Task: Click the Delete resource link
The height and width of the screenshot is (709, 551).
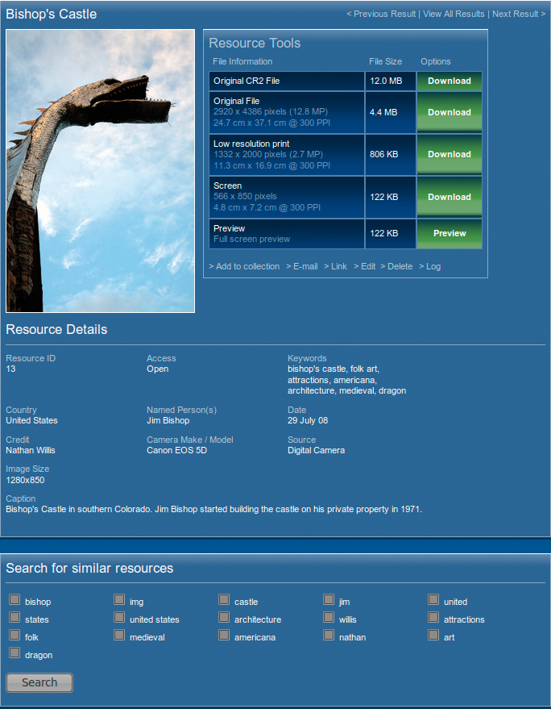Action: pos(396,266)
